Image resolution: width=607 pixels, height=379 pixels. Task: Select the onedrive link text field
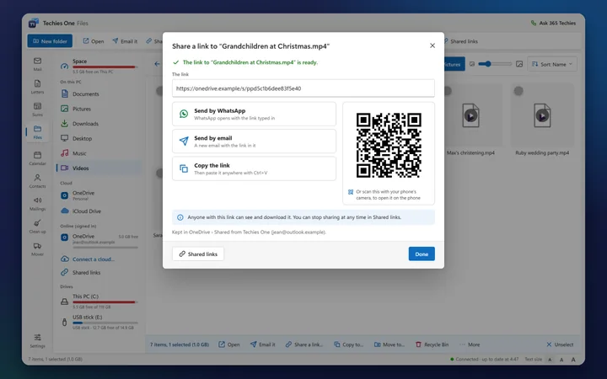[x=303, y=88]
